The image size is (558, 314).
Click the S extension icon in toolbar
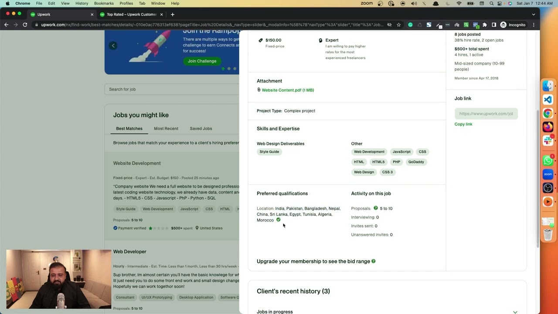coord(429,25)
